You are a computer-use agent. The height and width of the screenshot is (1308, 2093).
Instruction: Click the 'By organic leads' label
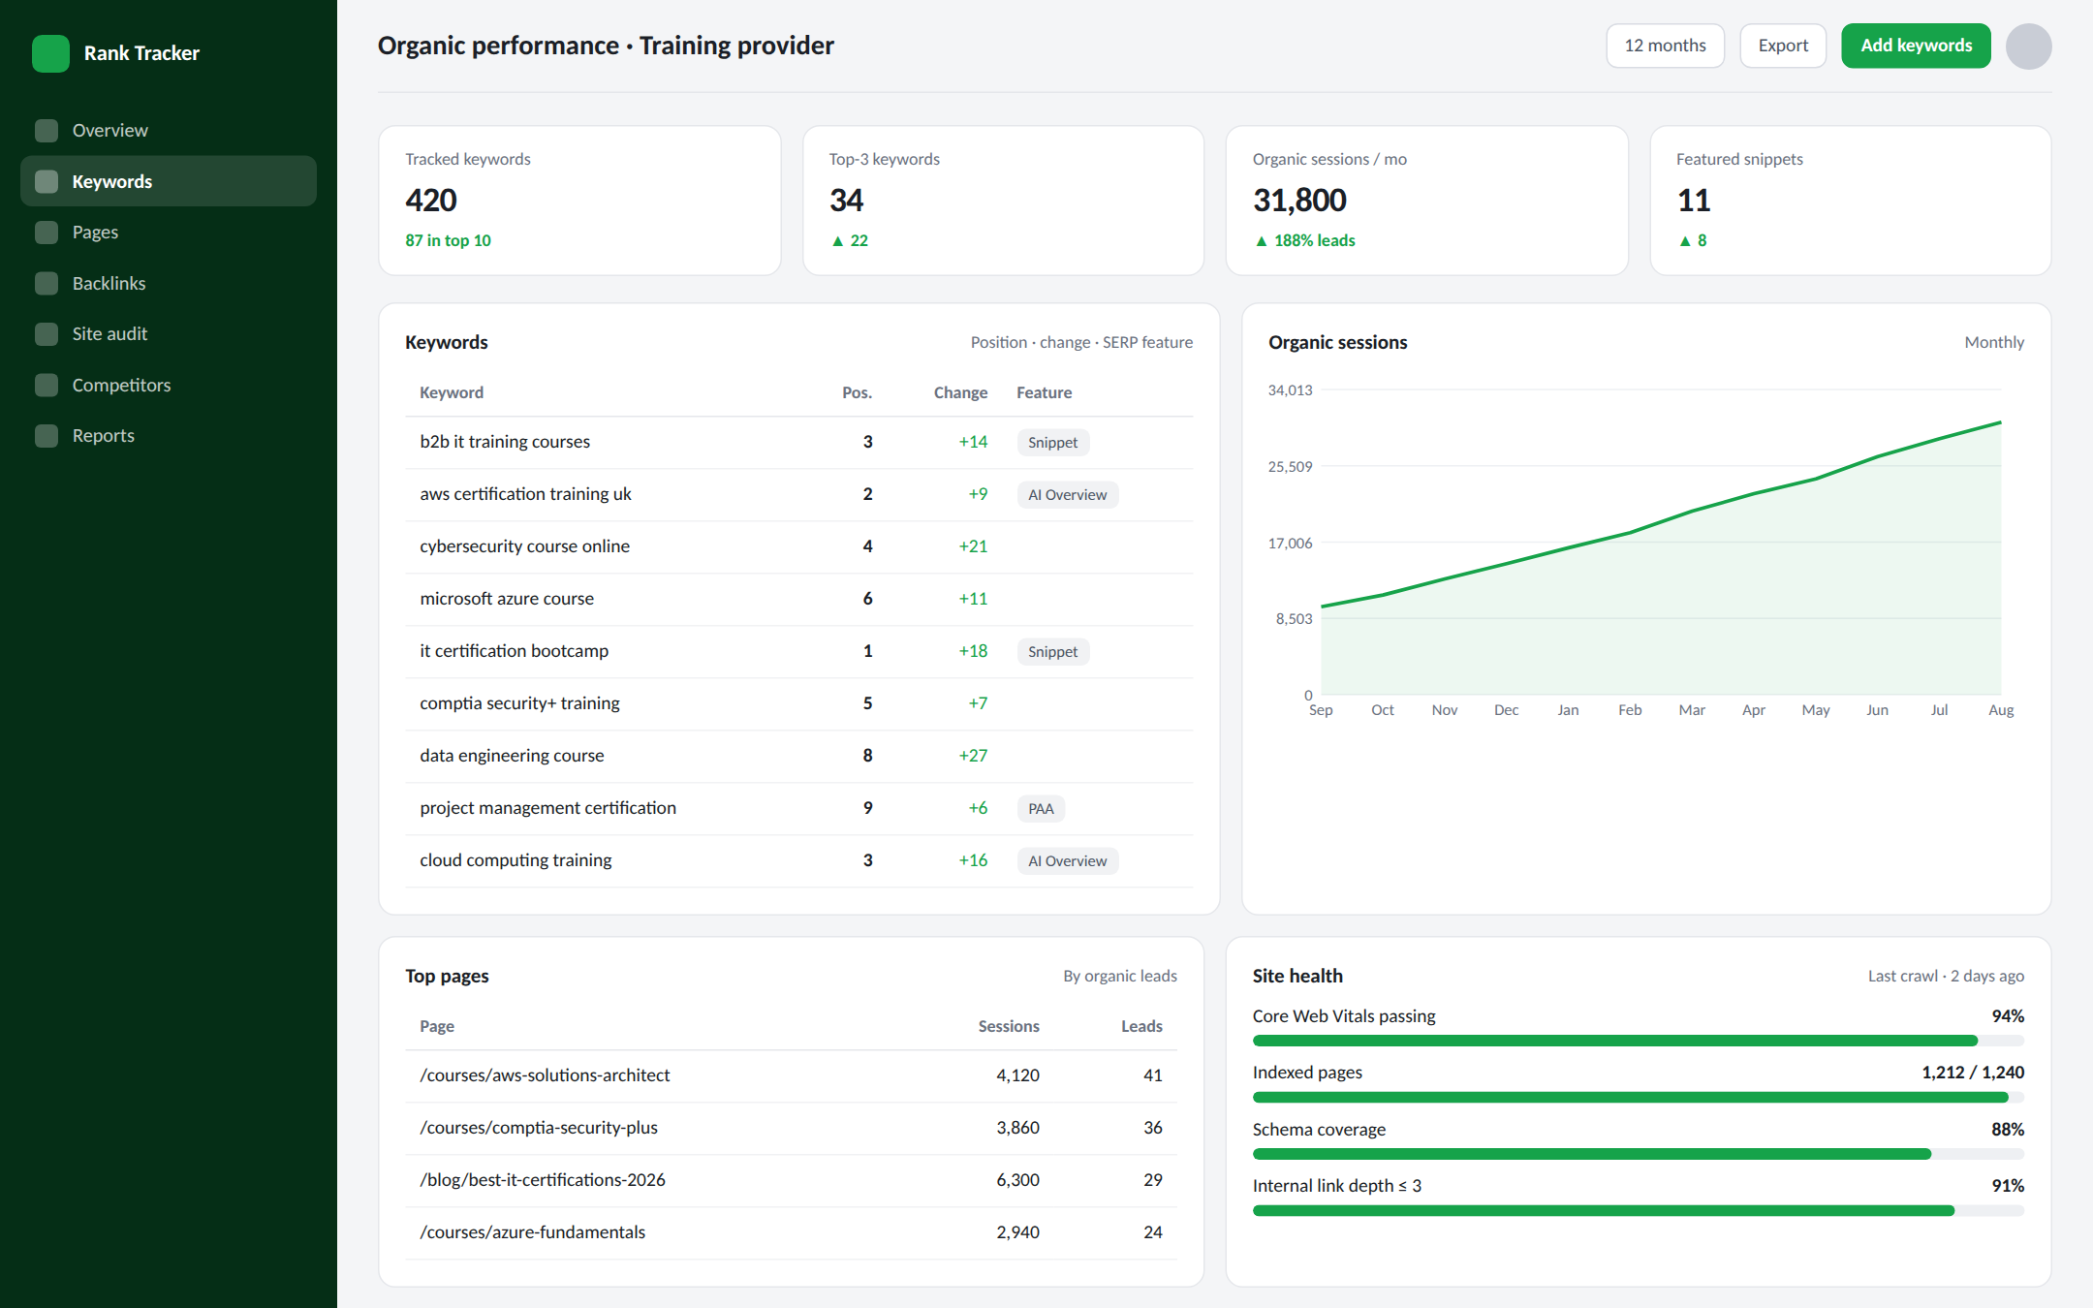[x=1120, y=976]
